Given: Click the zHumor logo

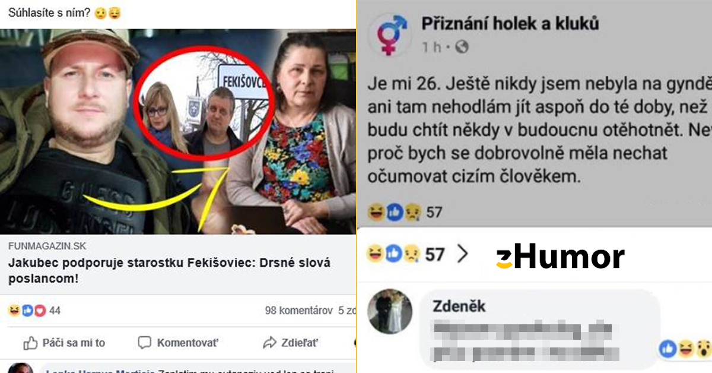Looking at the screenshot, I should tap(560, 257).
